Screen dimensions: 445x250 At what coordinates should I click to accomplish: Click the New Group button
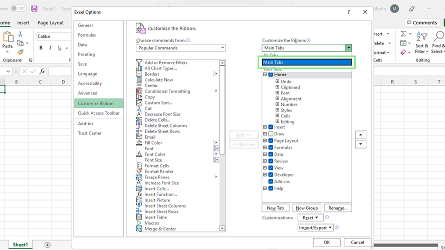[x=307, y=208]
